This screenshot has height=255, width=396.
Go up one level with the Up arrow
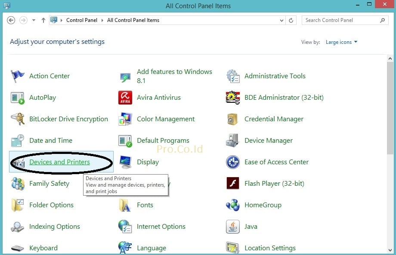tap(43, 20)
